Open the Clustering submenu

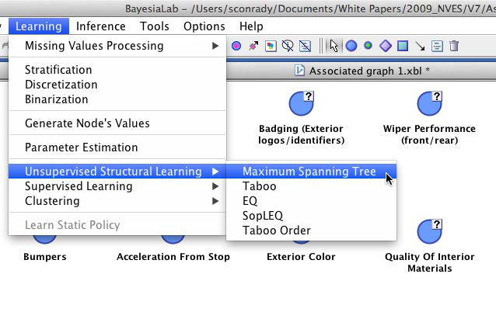click(117, 201)
